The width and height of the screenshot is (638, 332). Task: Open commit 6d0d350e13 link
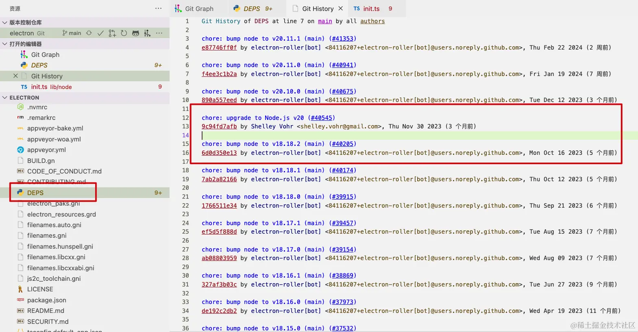219,153
